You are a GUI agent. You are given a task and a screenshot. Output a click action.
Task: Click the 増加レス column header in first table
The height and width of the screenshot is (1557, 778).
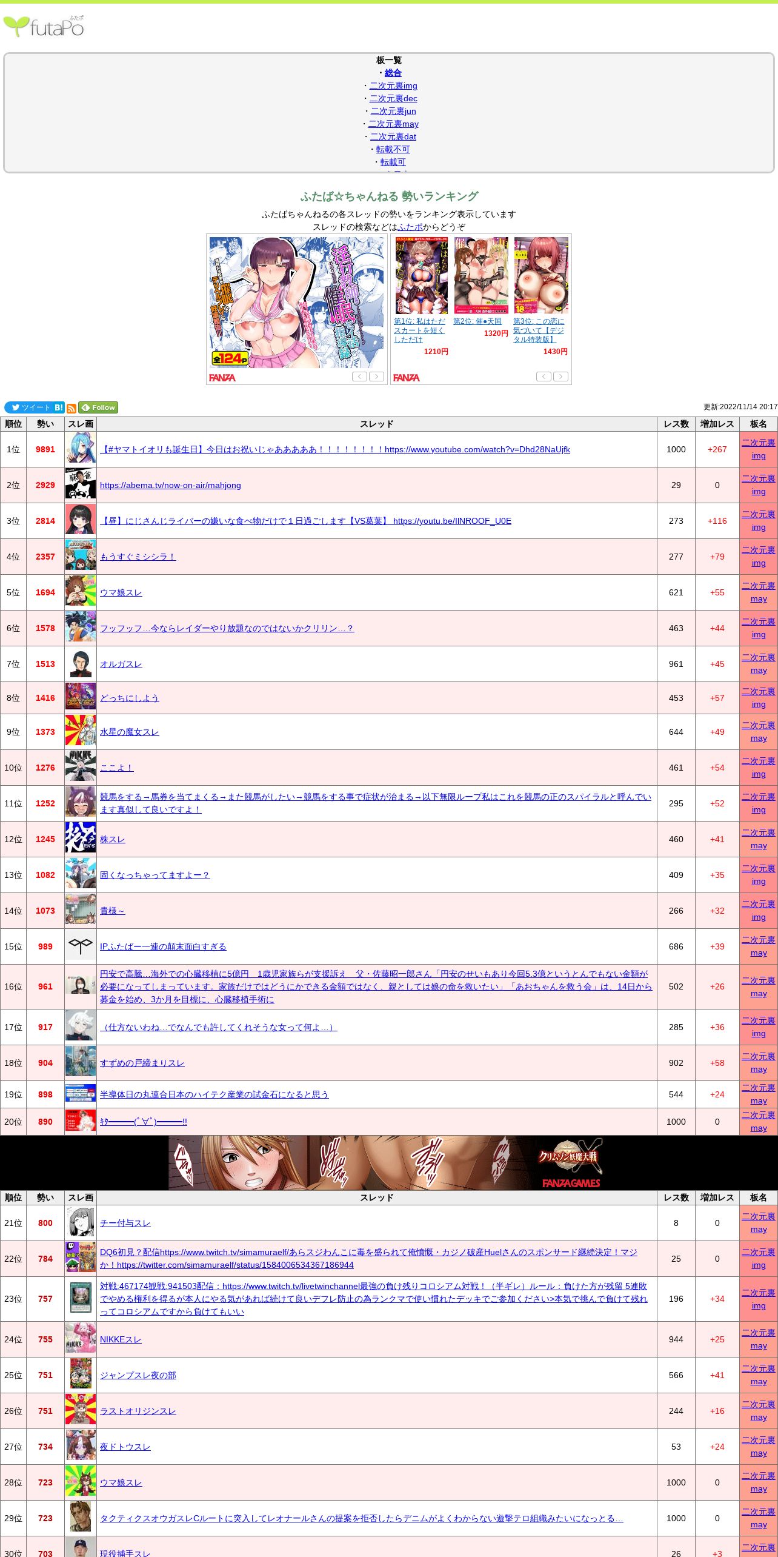[x=717, y=424]
